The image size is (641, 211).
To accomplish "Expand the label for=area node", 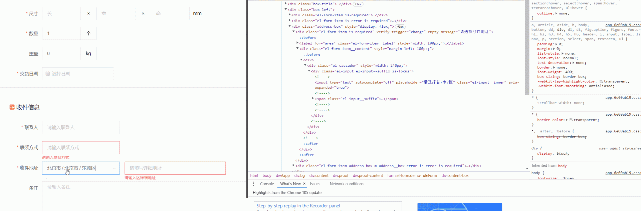I will coord(297,43).
